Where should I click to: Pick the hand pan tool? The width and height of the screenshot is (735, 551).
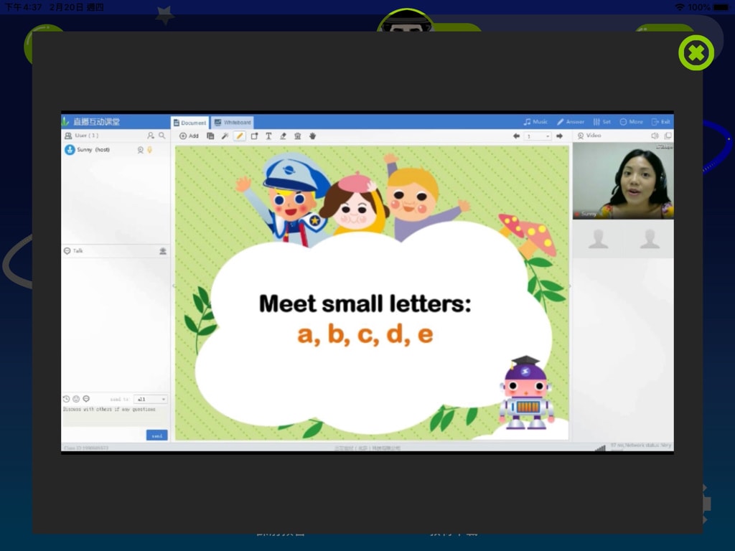coord(312,136)
